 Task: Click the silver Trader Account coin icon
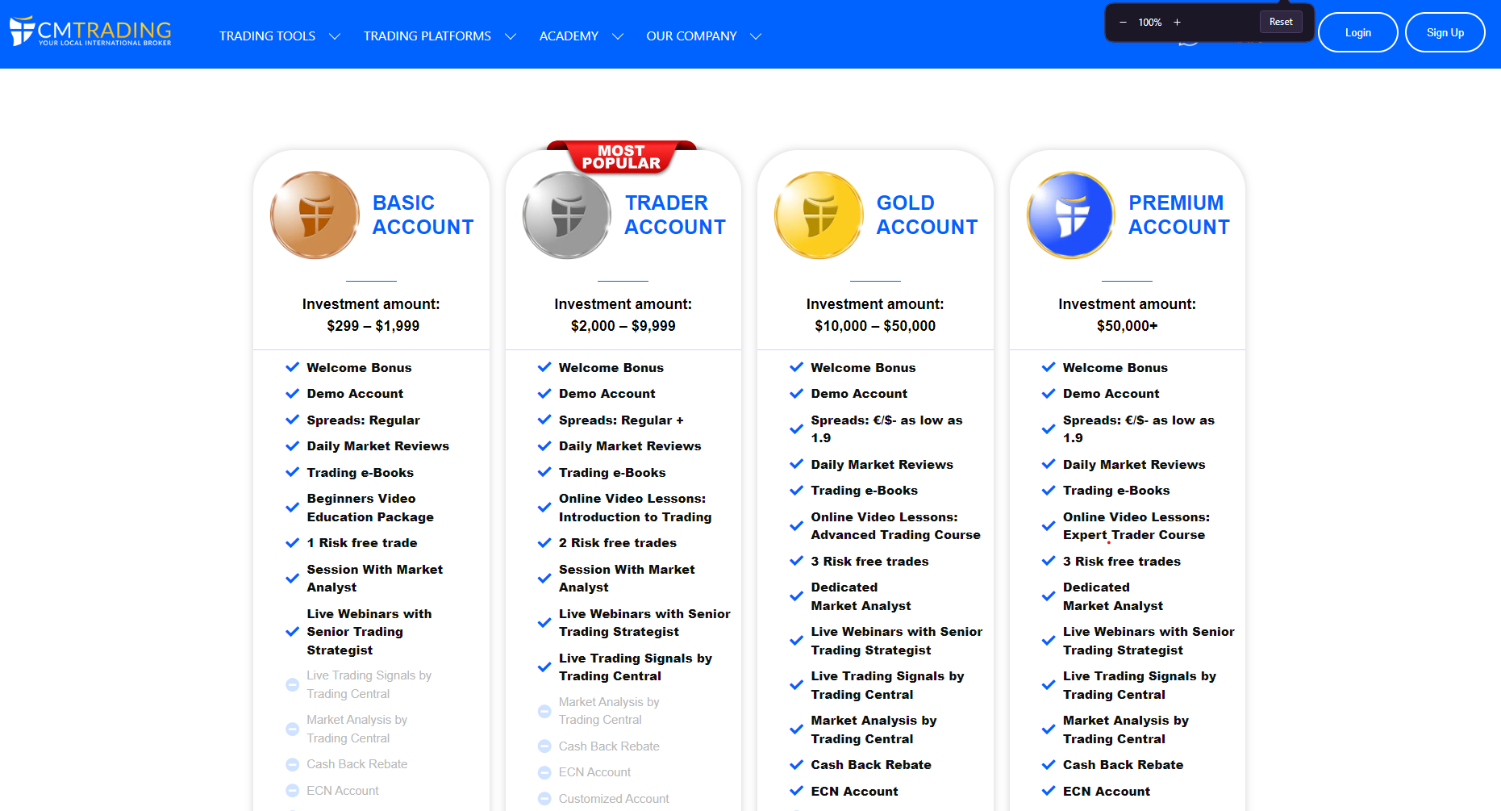567,215
